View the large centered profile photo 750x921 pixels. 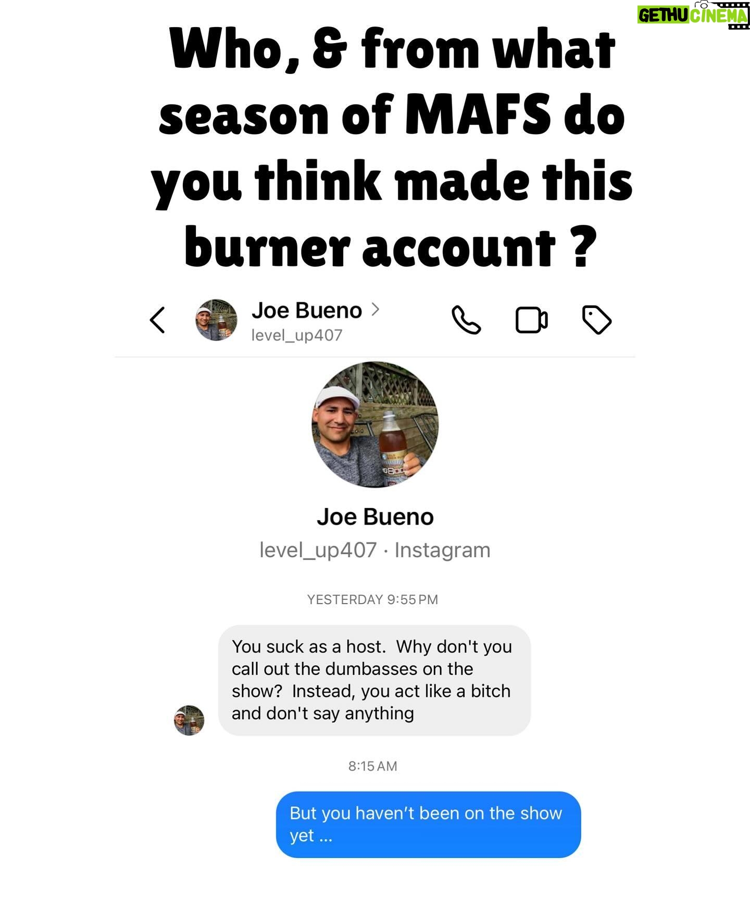pyautogui.click(x=375, y=425)
